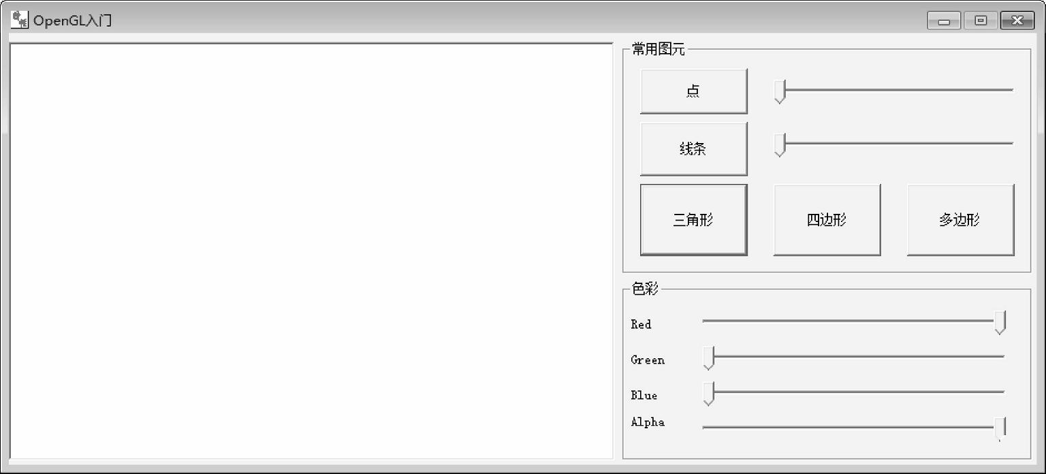Click the line width slider thumb
Viewport: 1046px width, 474px height.
780,145
